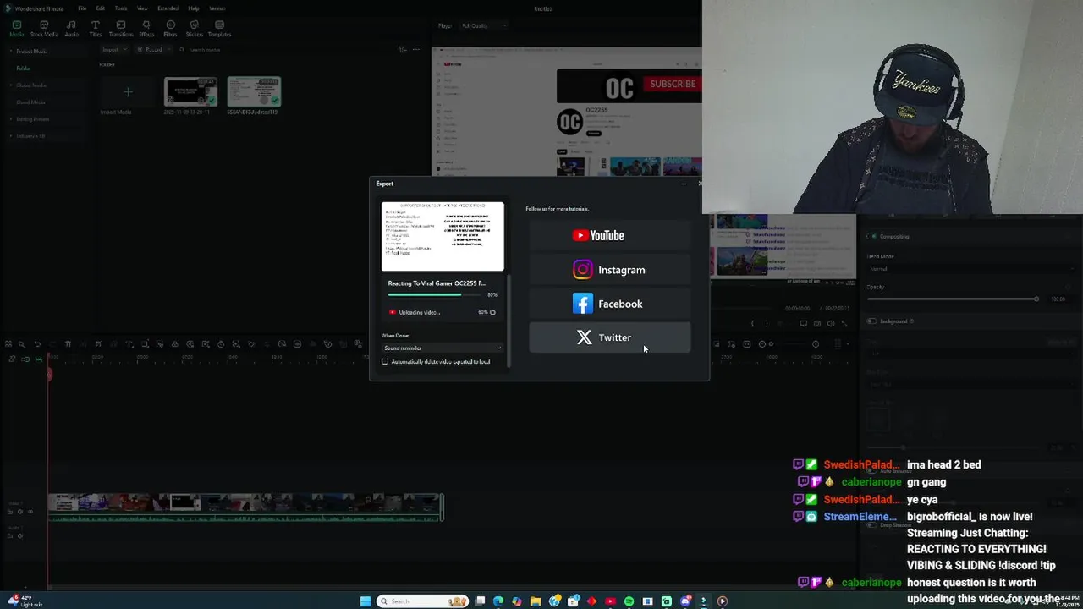Select Folder in the media sidebar
The height and width of the screenshot is (609, 1083).
23,69
